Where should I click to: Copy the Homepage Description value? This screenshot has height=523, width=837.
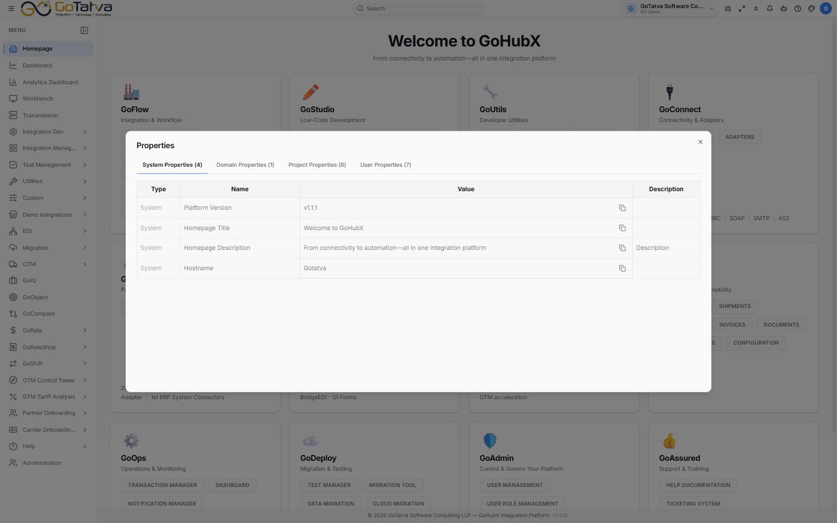coord(622,248)
